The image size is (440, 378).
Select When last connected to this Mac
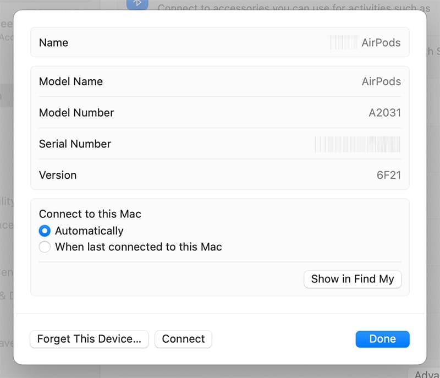click(45, 247)
